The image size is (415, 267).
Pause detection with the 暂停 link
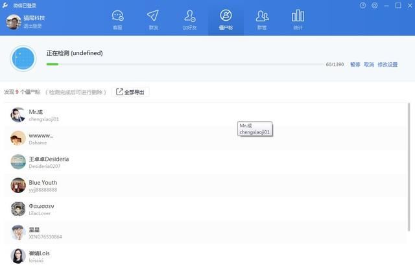355,65
